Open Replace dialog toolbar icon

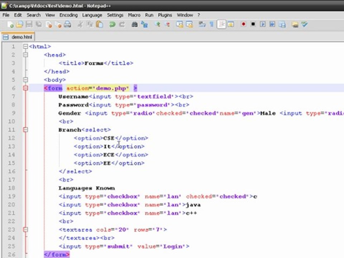[x=144, y=24]
